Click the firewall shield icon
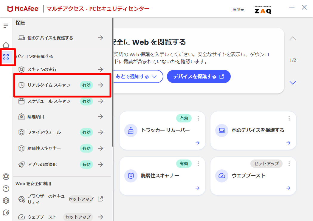This screenshot has width=313, height=221. point(21,132)
